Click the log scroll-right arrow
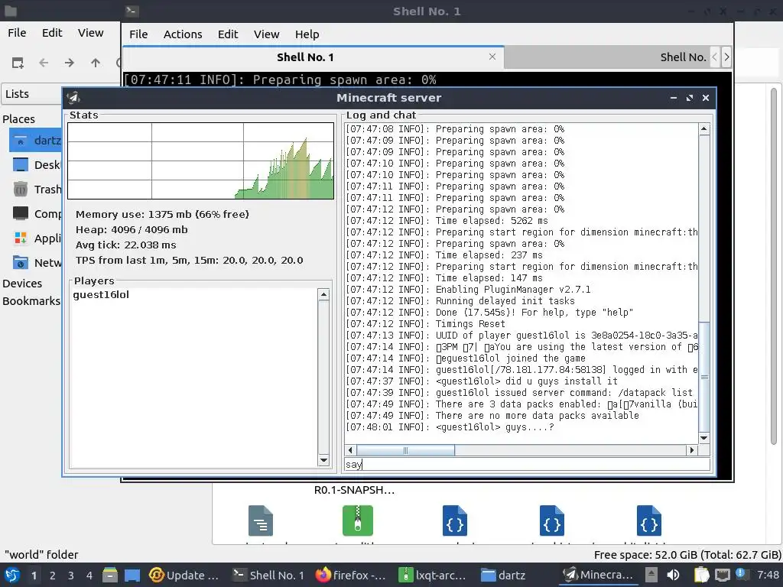Viewport: 783px width, 587px height. coord(691,450)
